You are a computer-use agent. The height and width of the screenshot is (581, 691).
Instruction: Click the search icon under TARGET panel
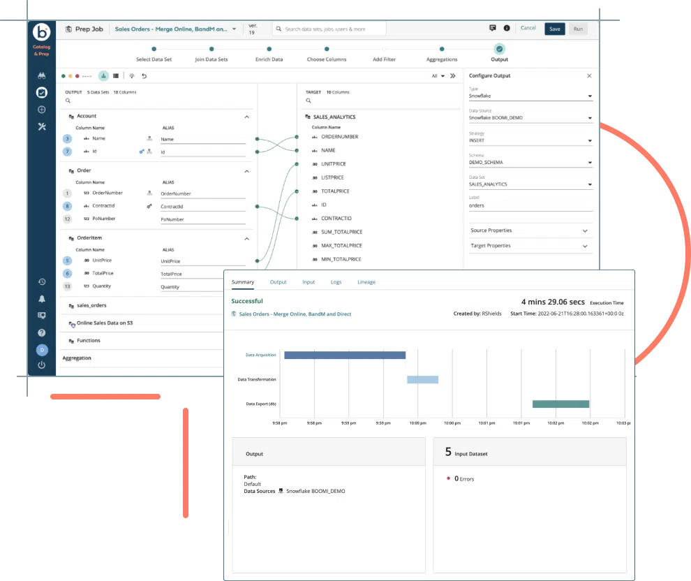pos(309,101)
